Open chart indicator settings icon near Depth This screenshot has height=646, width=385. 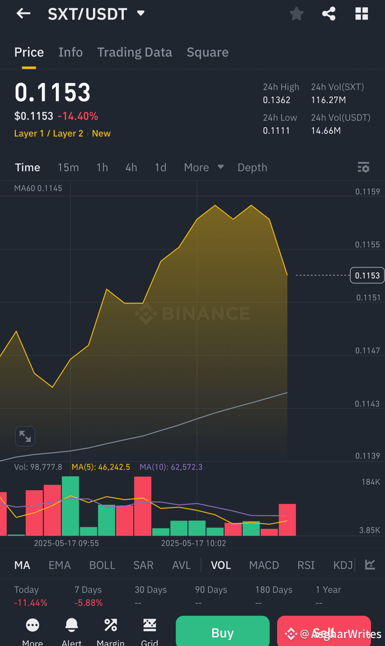click(363, 167)
